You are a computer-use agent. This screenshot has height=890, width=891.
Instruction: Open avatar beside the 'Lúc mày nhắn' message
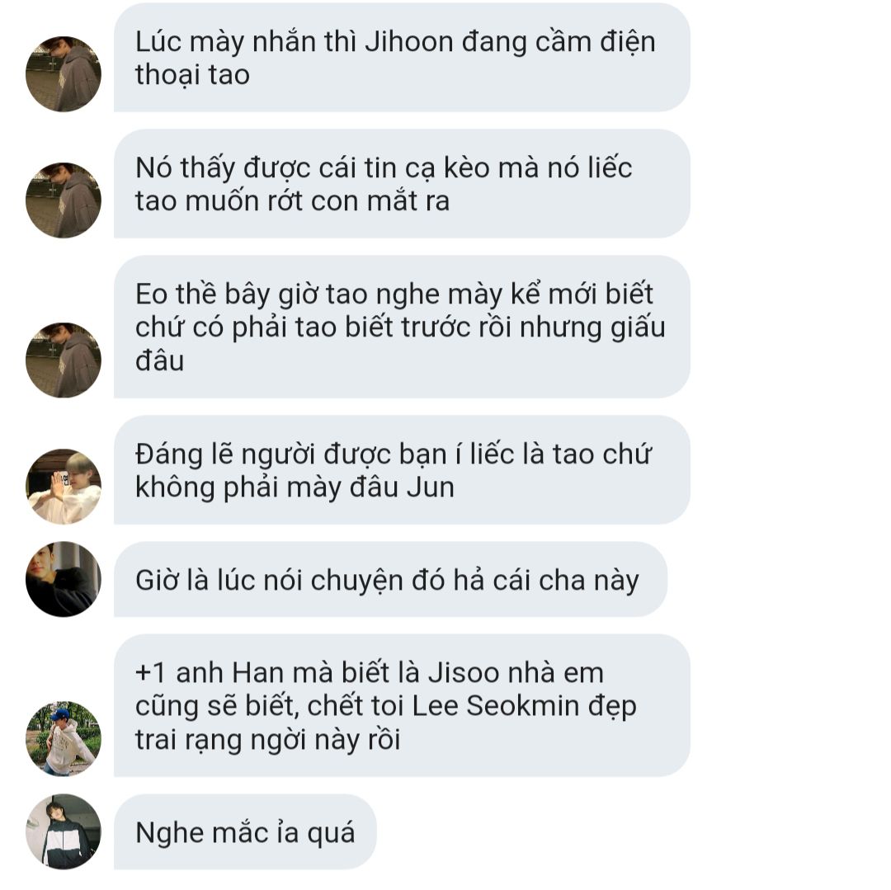[63, 74]
